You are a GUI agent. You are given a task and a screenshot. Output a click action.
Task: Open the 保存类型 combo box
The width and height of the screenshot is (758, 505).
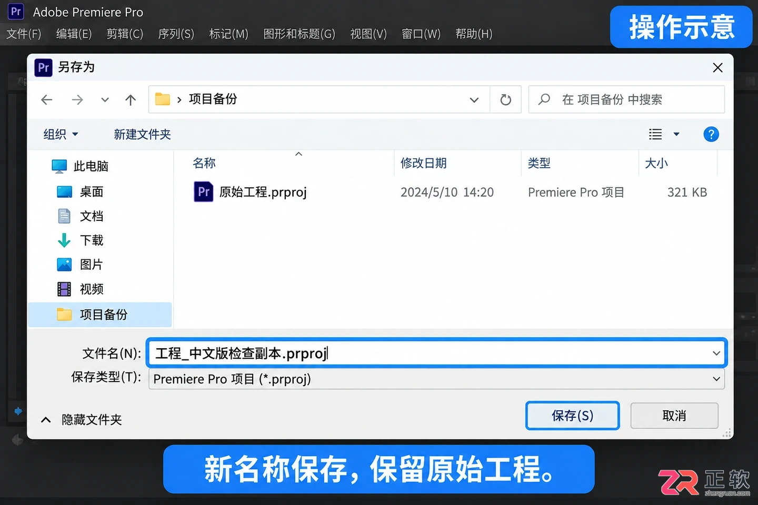pos(436,379)
